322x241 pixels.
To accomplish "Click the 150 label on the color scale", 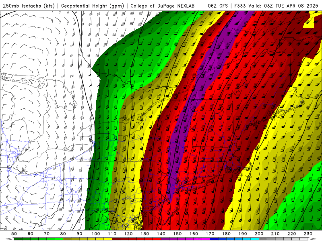I will coord(178,234).
